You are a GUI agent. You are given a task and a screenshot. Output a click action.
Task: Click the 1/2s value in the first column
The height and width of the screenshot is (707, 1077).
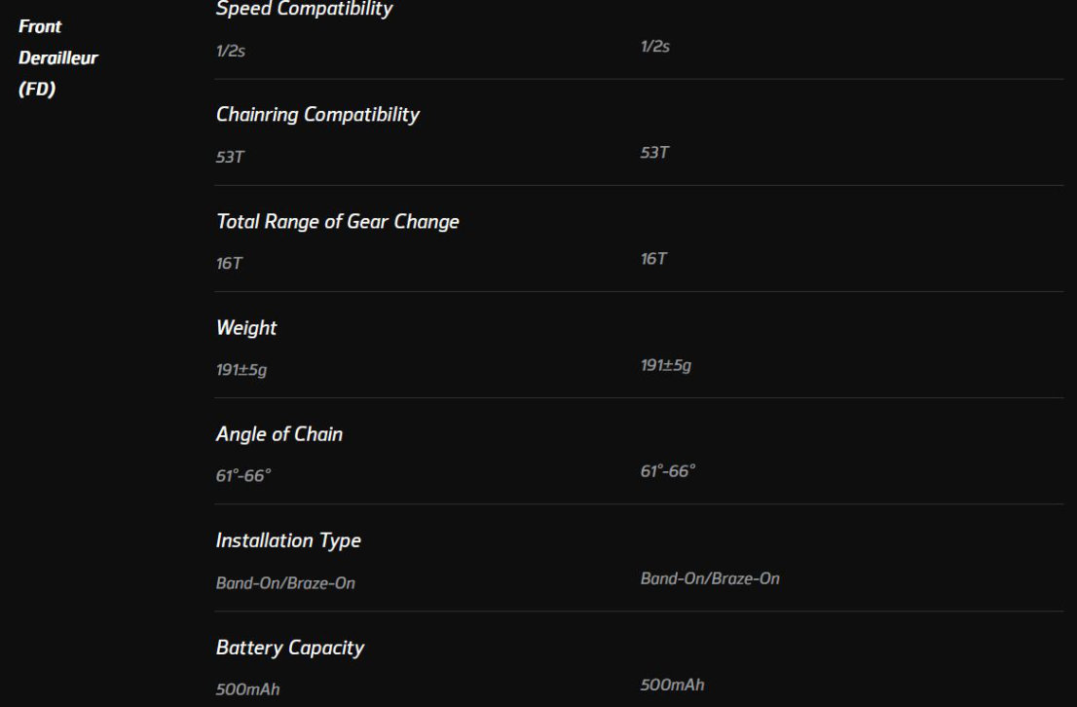231,51
